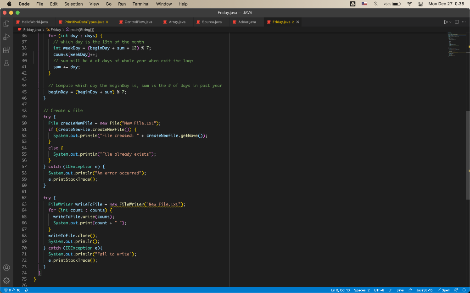Viewport: 470px width, 293px height.
Task: Open the Extensions view icon
Action: pyautogui.click(x=6, y=49)
